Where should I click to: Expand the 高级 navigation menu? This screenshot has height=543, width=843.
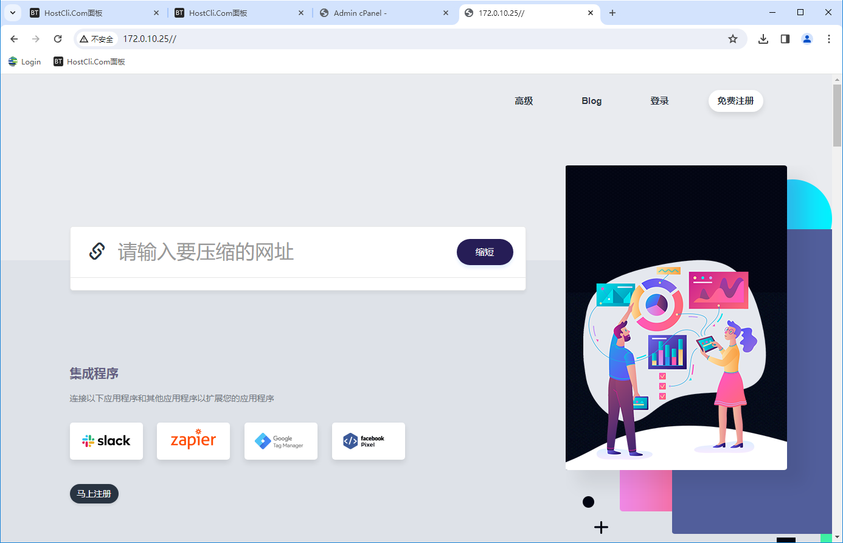coord(524,100)
